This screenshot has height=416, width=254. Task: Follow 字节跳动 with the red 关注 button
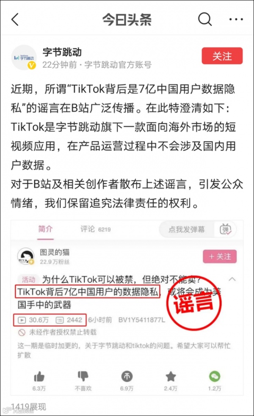tap(222, 56)
